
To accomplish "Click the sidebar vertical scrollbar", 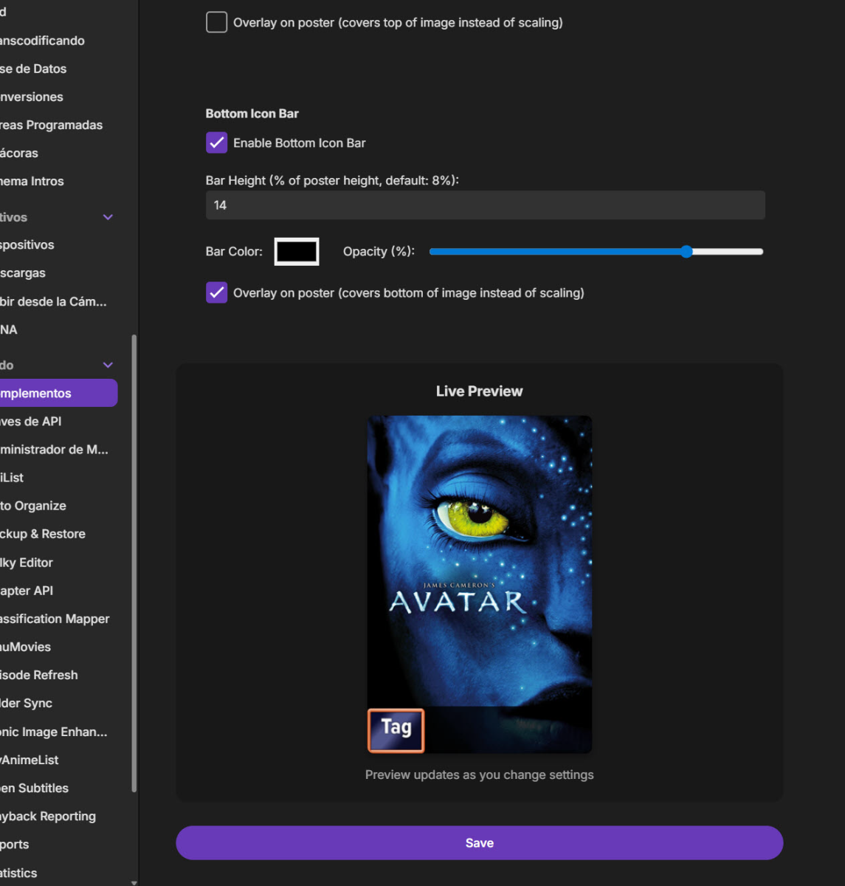I will pos(134,563).
